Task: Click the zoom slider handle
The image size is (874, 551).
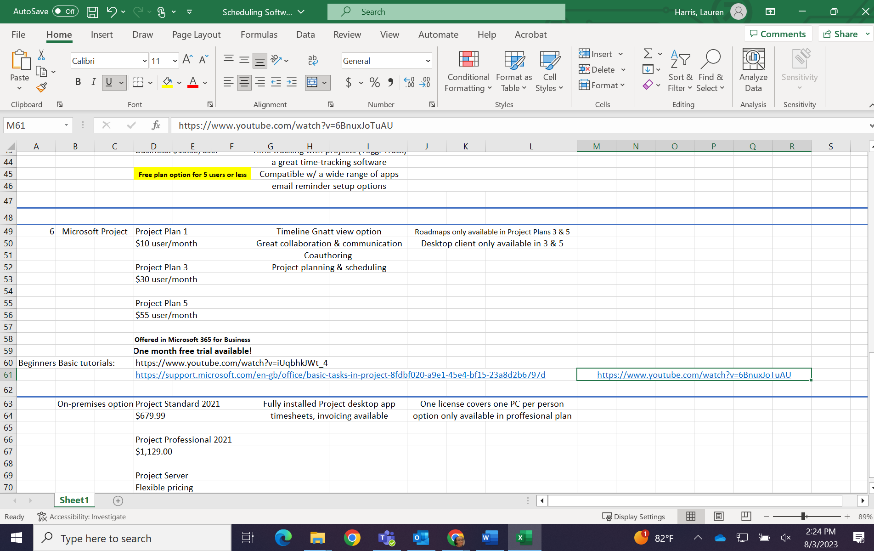Action: [804, 517]
